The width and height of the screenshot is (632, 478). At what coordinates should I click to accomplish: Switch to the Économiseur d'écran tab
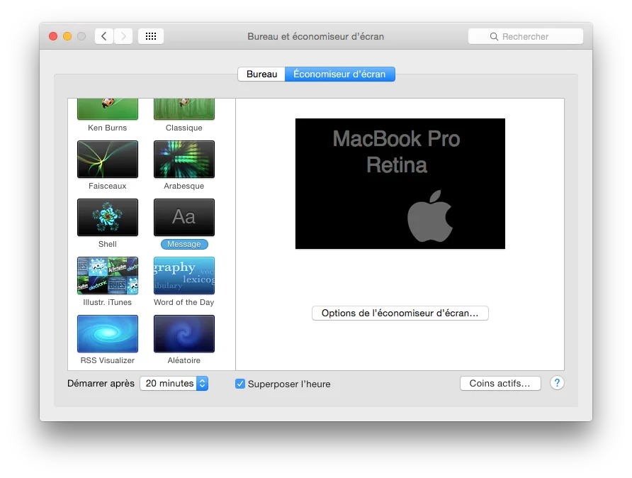pyautogui.click(x=340, y=74)
